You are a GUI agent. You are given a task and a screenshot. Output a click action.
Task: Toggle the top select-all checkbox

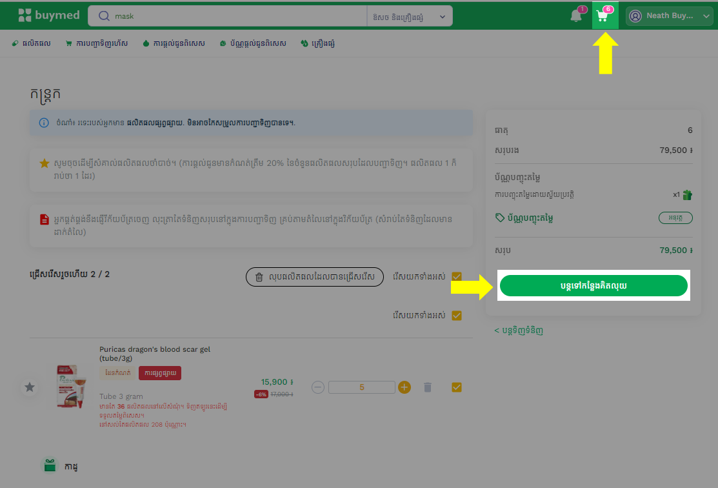[457, 277]
